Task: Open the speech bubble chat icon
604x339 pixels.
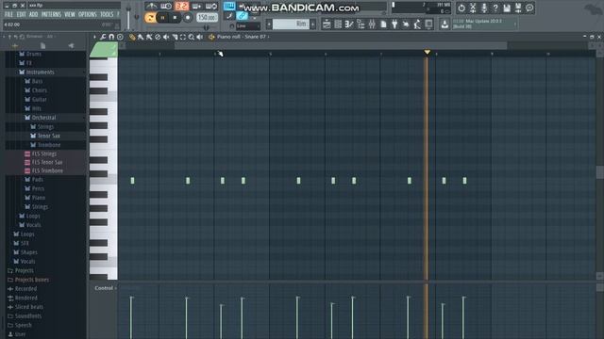Action: [x=529, y=8]
